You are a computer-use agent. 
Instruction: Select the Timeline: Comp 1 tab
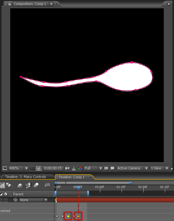72,177
